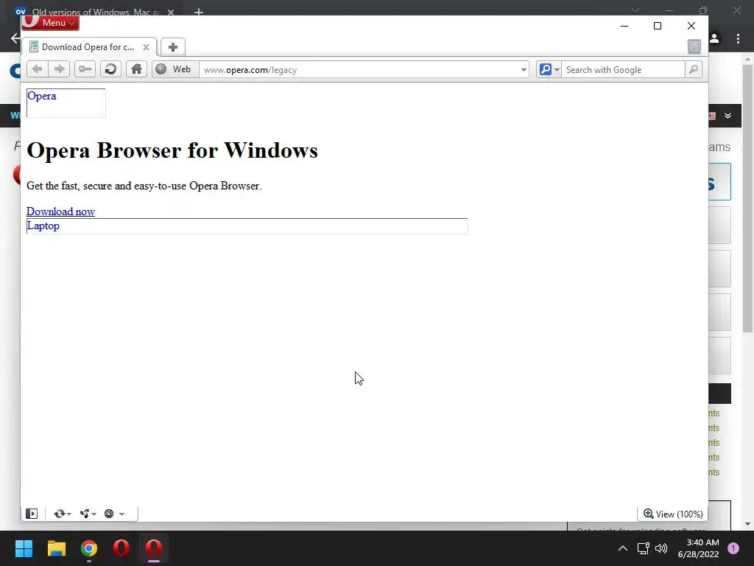Expand the address bar history dropdown arrow
This screenshot has height=566, width=754.
click(x=524, y=70)
